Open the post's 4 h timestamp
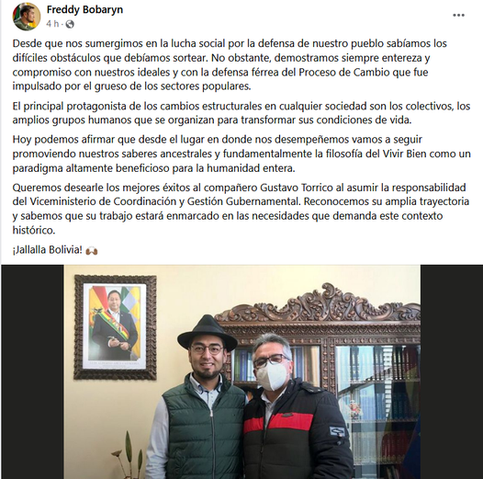 [52, 24]
